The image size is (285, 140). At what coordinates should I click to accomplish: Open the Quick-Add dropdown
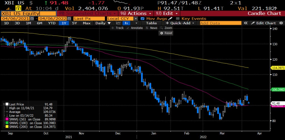tap(180, 23)
